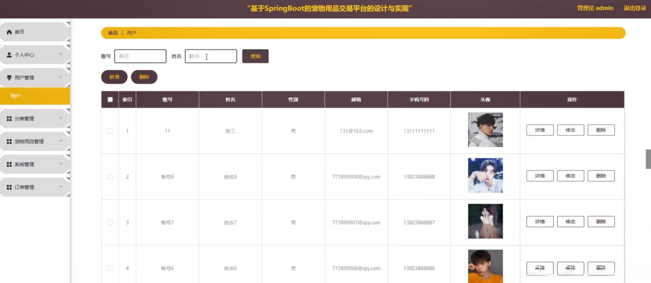Viewport: 651px width, 283px height.
Task: Click the phone number 13823888887
Action: (x=419, y=222)
